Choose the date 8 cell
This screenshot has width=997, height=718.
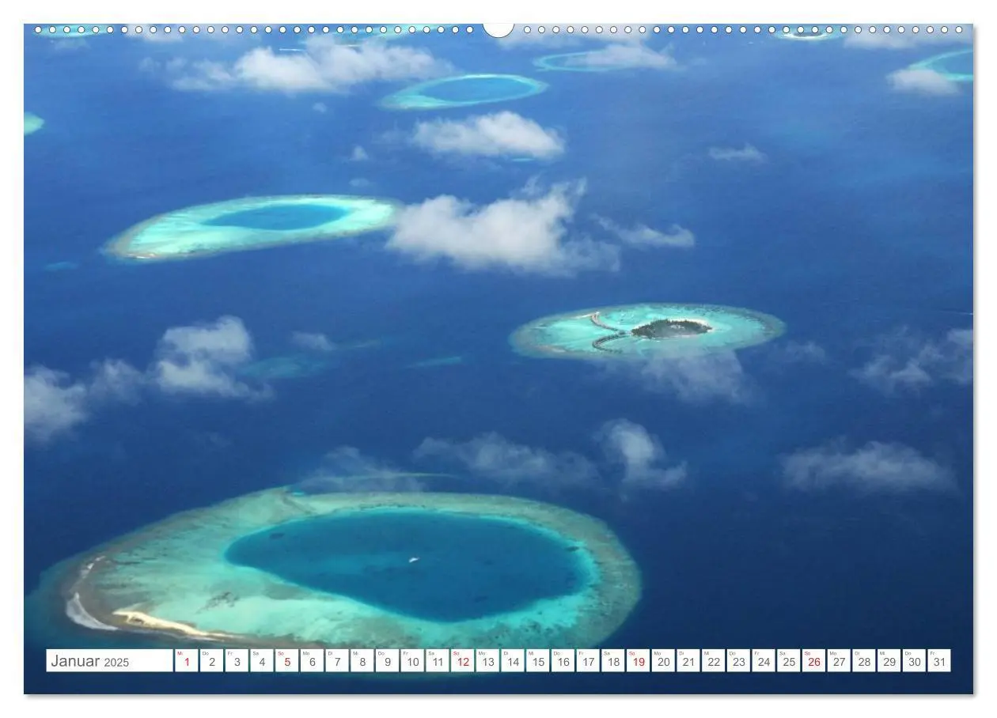click(x=362, y=661)
